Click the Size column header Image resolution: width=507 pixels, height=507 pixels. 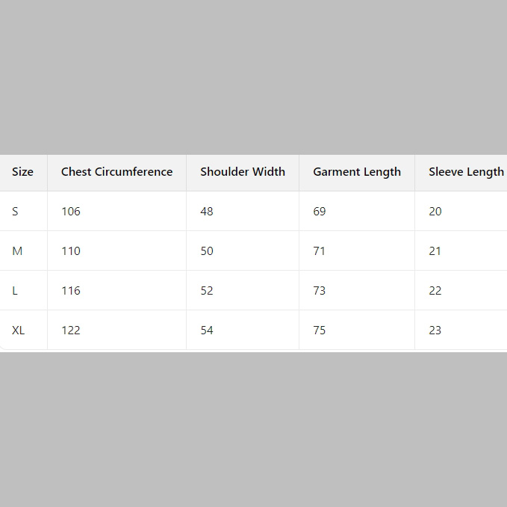(22, 172)
